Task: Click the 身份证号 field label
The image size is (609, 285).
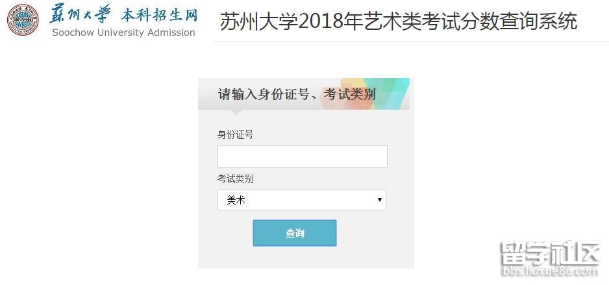Action: click(x=235, y=135)
